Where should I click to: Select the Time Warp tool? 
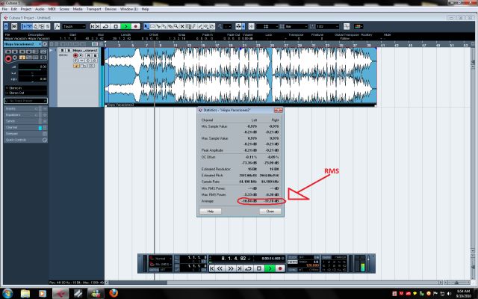coord(188,27)
